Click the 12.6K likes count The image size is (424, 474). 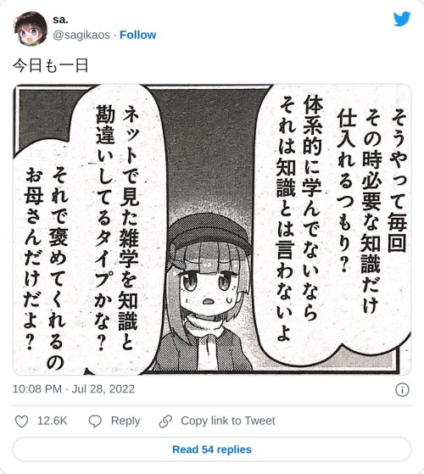click(x=52, y=421)
